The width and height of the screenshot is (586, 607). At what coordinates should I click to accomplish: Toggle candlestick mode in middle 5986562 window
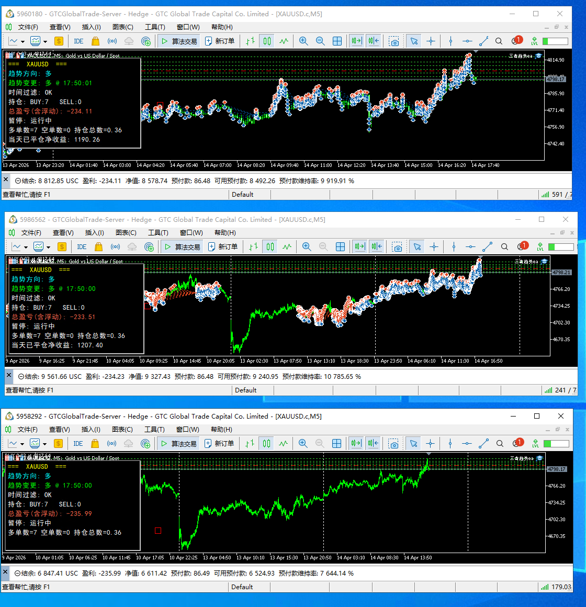(270, 246)
